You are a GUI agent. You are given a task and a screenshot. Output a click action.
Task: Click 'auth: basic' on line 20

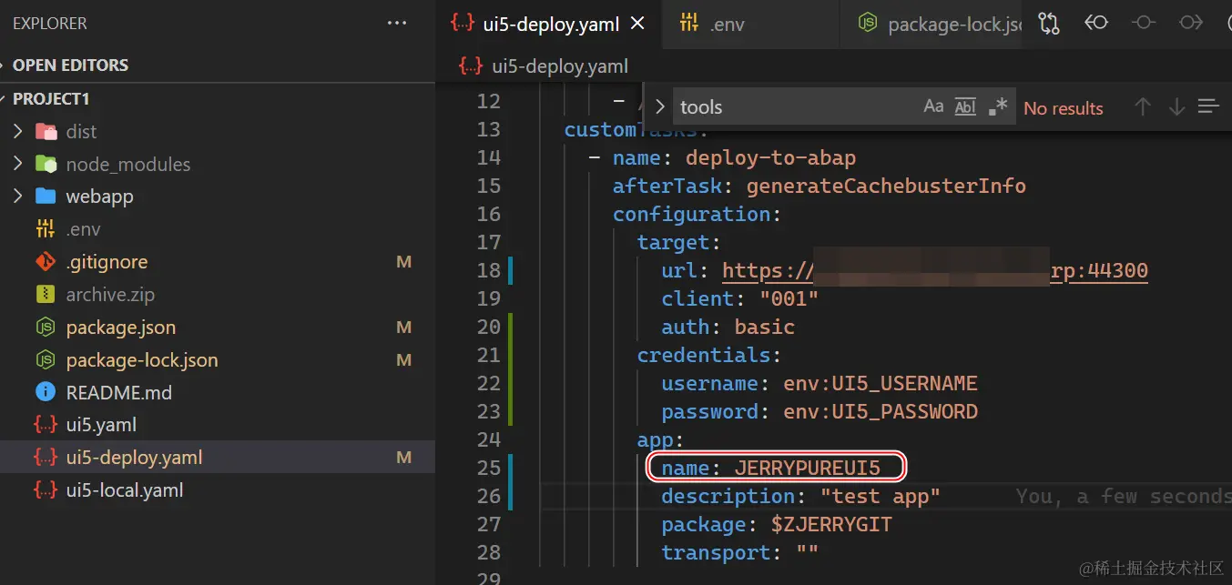click(x=728, y=327)
